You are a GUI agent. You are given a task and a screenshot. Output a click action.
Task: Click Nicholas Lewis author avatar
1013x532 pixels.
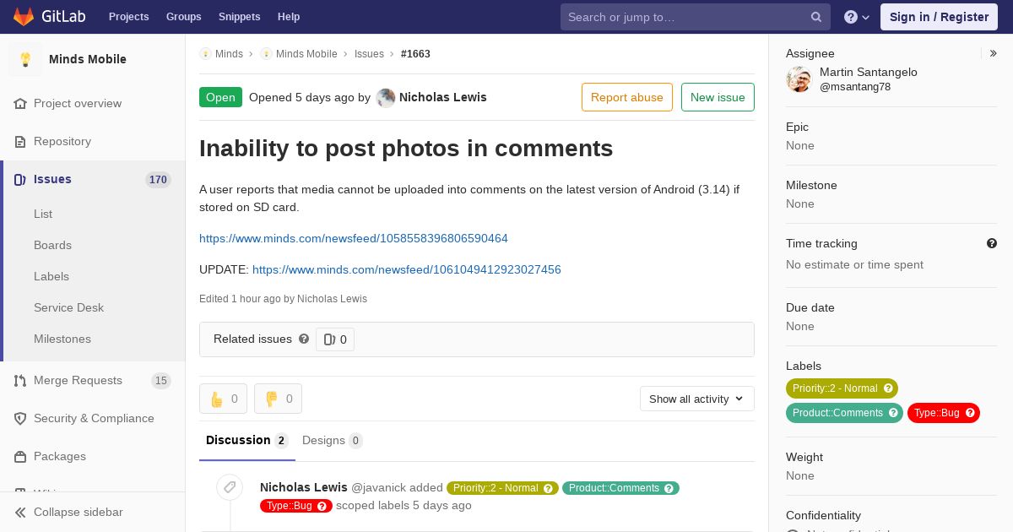[x=386, y=98]
